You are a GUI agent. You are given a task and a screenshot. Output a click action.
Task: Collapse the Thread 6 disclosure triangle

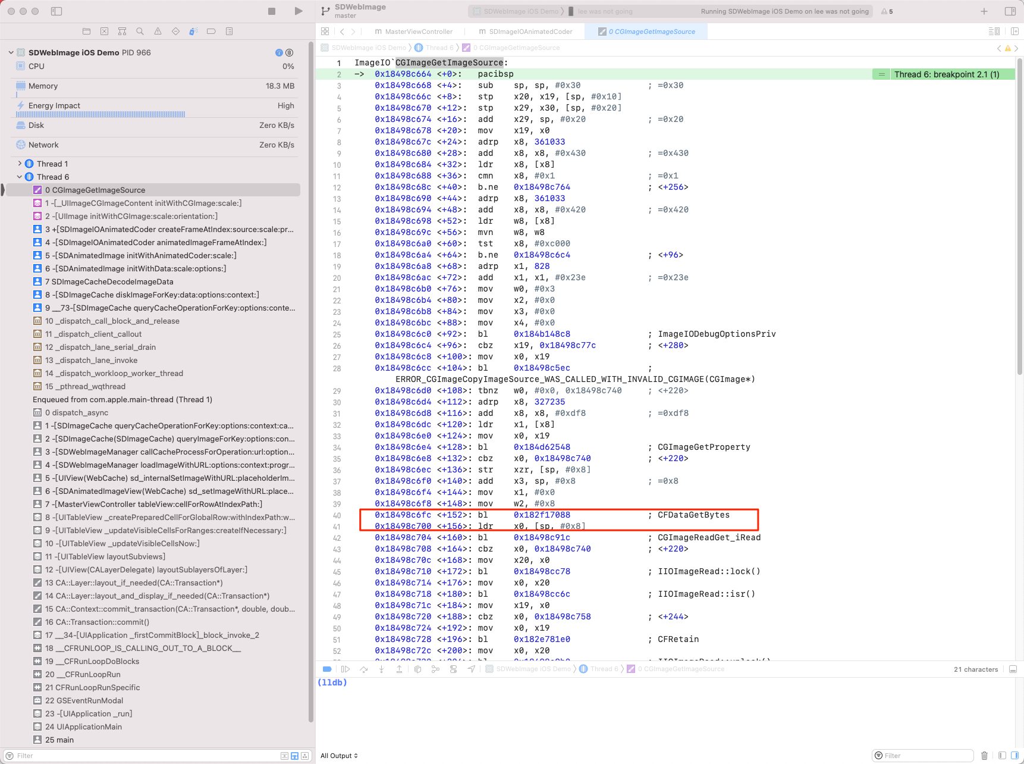20,177
